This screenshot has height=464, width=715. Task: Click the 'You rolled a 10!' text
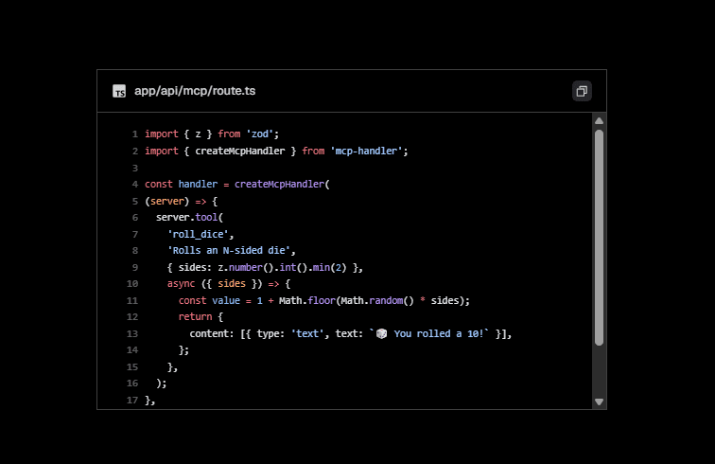pos(439,334)
